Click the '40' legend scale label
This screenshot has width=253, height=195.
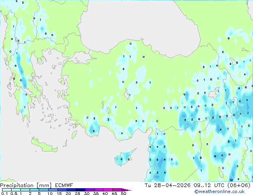point(105,193)
